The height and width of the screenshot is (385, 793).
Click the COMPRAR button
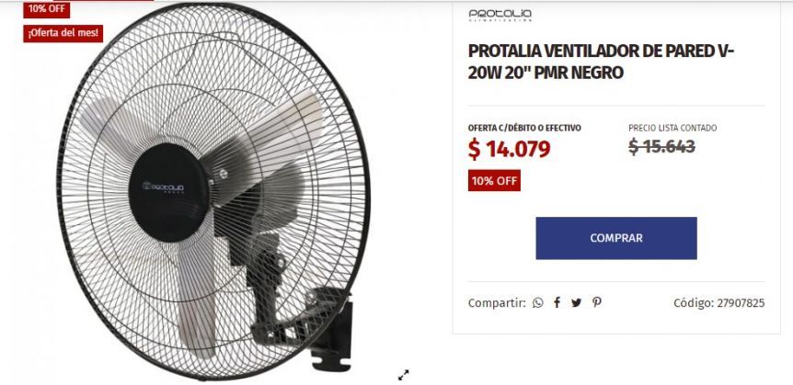(616, 238)
